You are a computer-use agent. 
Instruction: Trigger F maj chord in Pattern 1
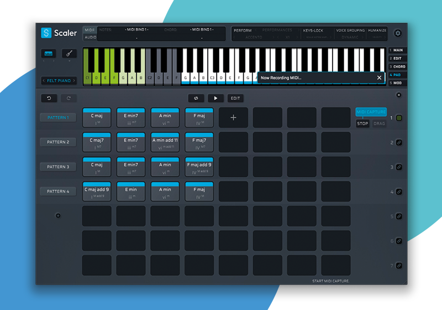[x=199, y=117]
